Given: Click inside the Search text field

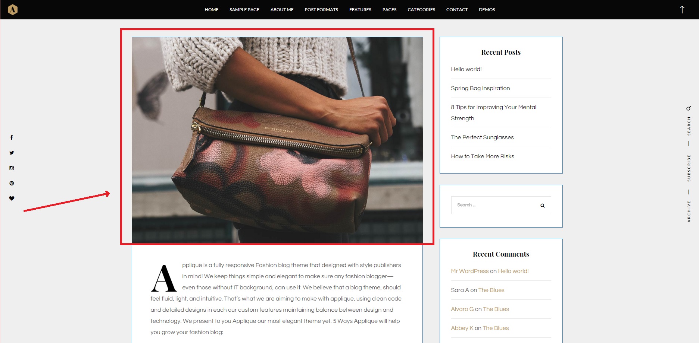Looking at the screenshot, I should (493, 205).
